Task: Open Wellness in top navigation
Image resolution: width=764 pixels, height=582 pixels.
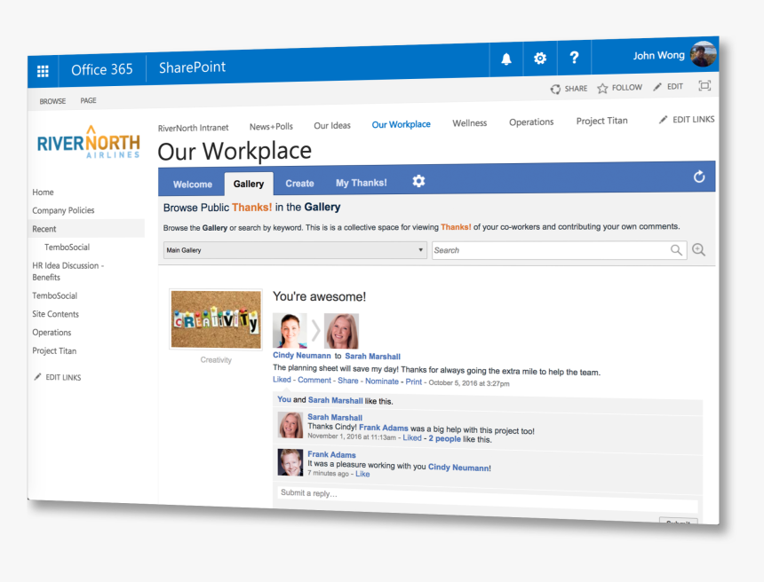Action: click(x=470, y=123)
